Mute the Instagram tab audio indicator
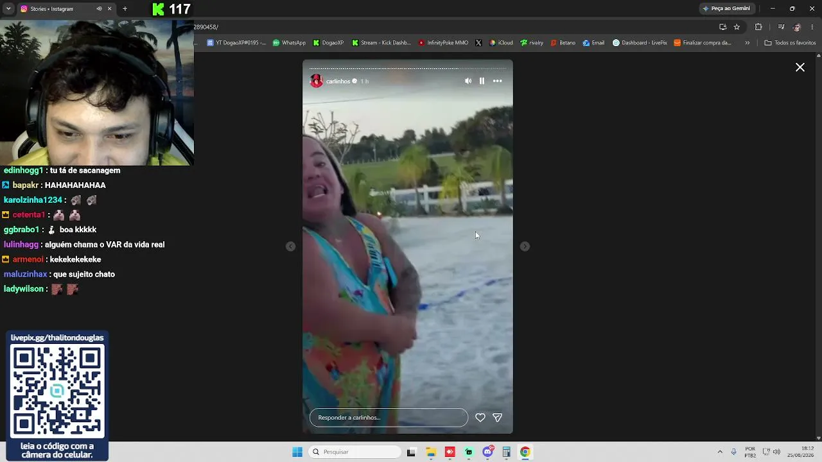822x462 pixels. pyautogui.click(x=99, y=9)
